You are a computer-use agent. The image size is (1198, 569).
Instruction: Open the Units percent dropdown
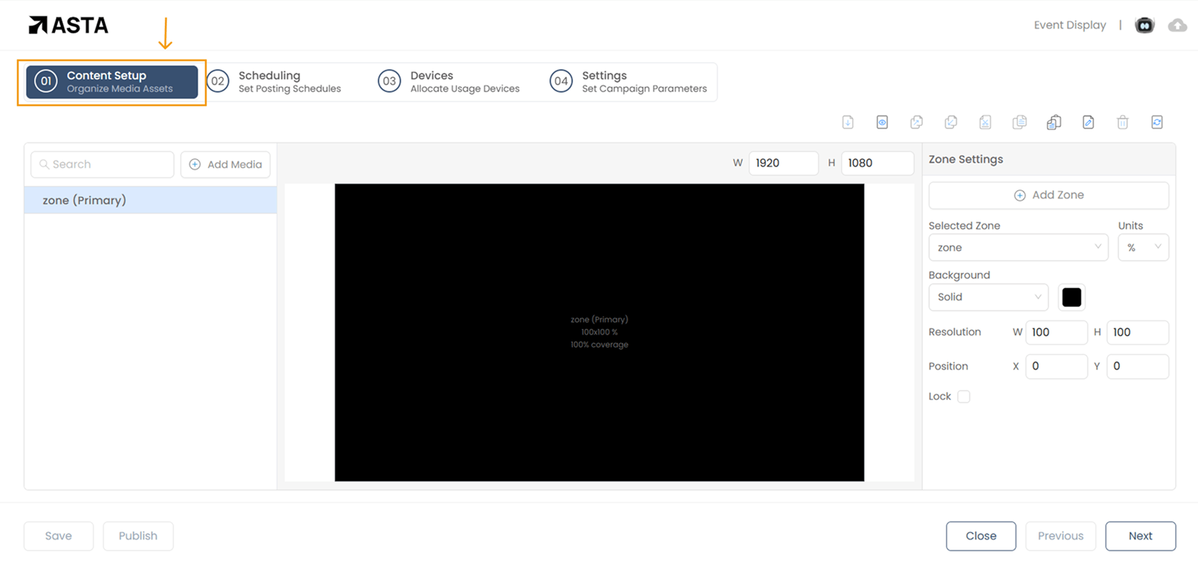click(x=1142, y=247)
